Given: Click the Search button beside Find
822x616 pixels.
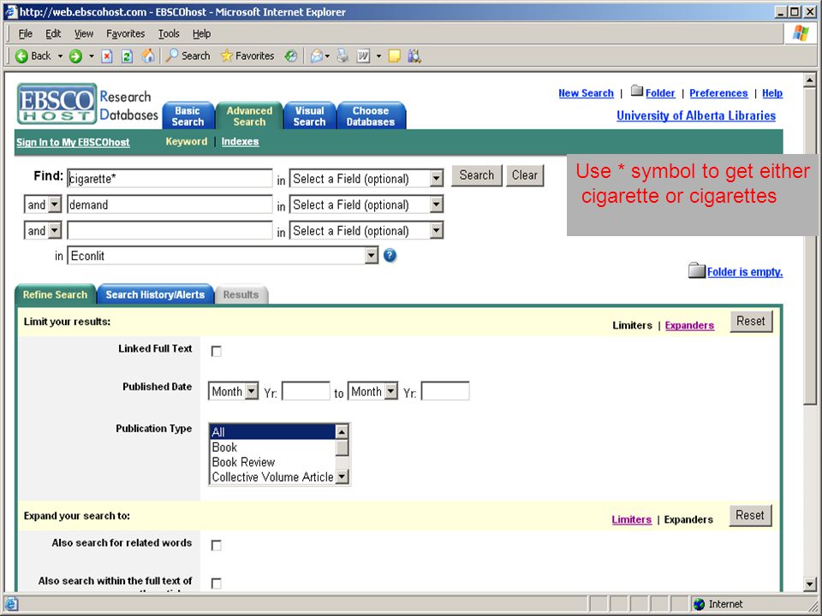Looking at the screenshot, I should [477, 175].
